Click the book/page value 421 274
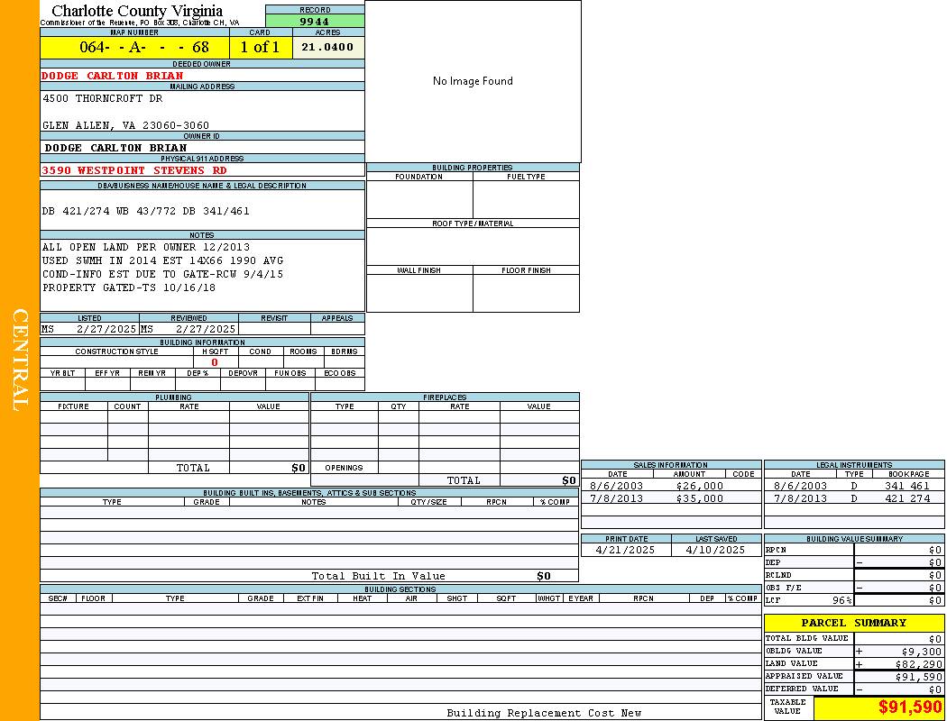The width and height of the screenshot is (947, 721). [906, 498]
